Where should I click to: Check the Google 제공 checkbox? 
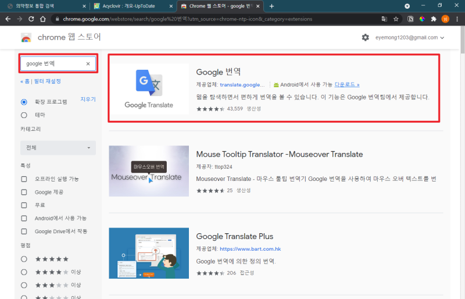point(24,192)
